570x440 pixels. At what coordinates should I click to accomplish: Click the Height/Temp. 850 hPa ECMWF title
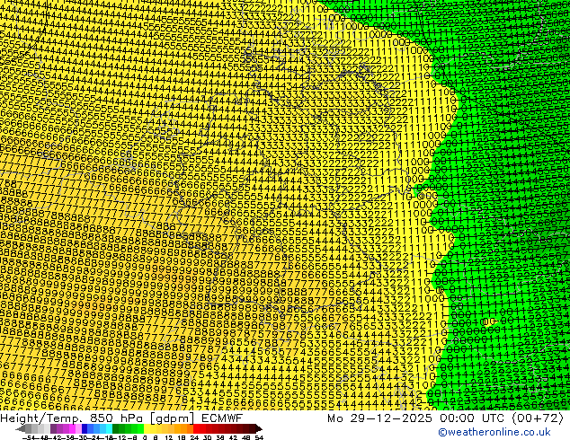point(121,418)
